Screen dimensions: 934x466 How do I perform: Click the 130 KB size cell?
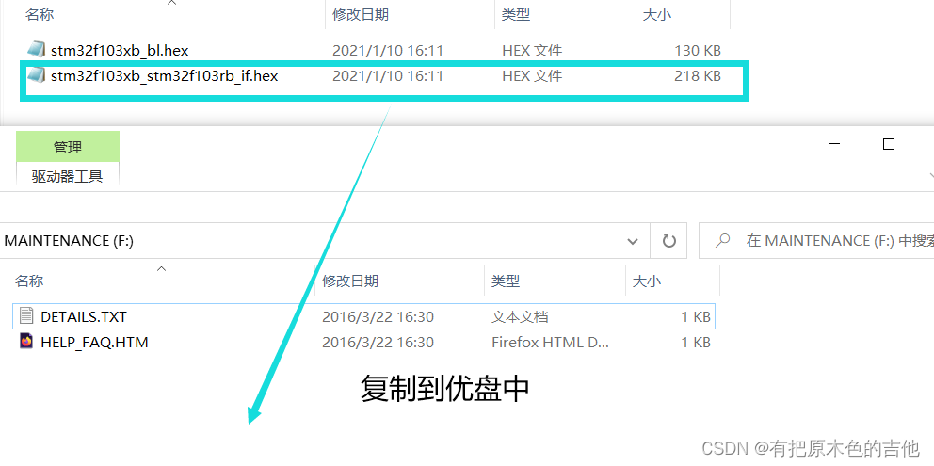[698, 51]
